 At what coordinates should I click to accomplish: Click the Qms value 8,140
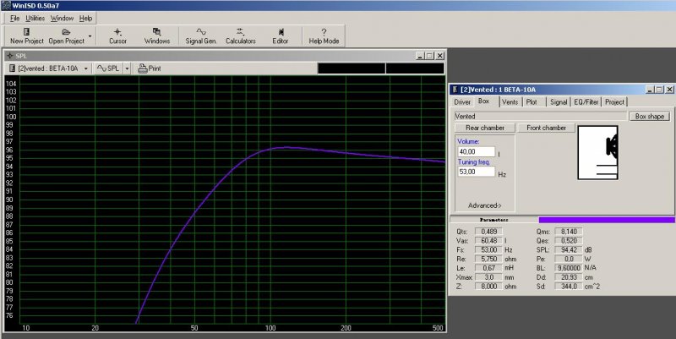(x=569, y=232)
